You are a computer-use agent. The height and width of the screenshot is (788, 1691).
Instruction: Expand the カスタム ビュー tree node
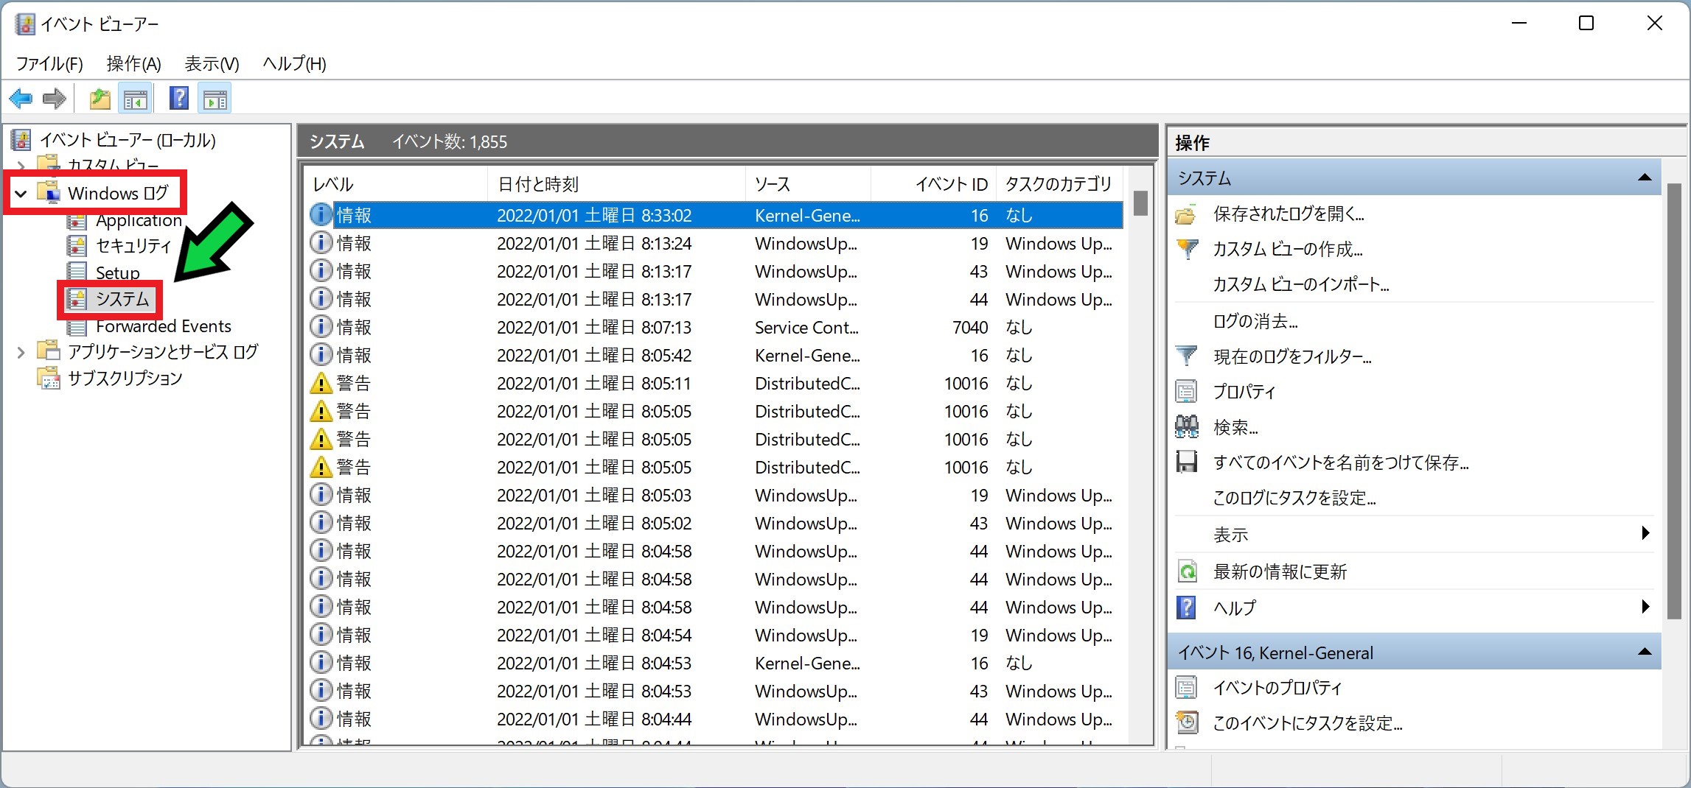pos(21,165)
